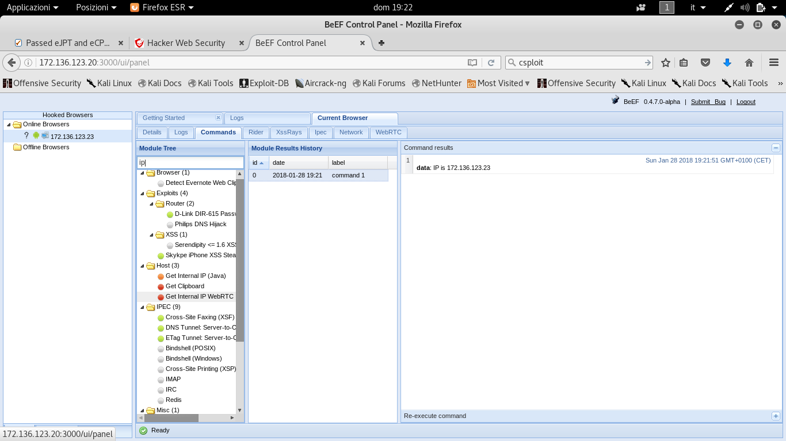Go to the home page icon
The height and width of the screenshot is (441, 786).
[x=749, y=63]
